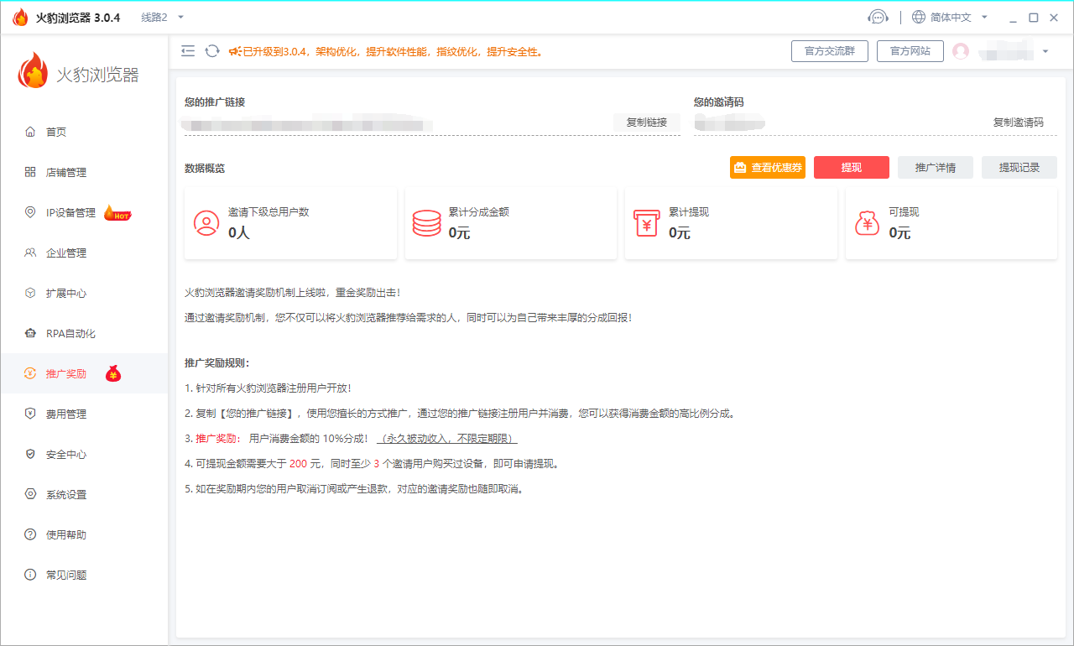Open 常见问题 menu item
1074x646 pixels.
[x=84, y=575]
